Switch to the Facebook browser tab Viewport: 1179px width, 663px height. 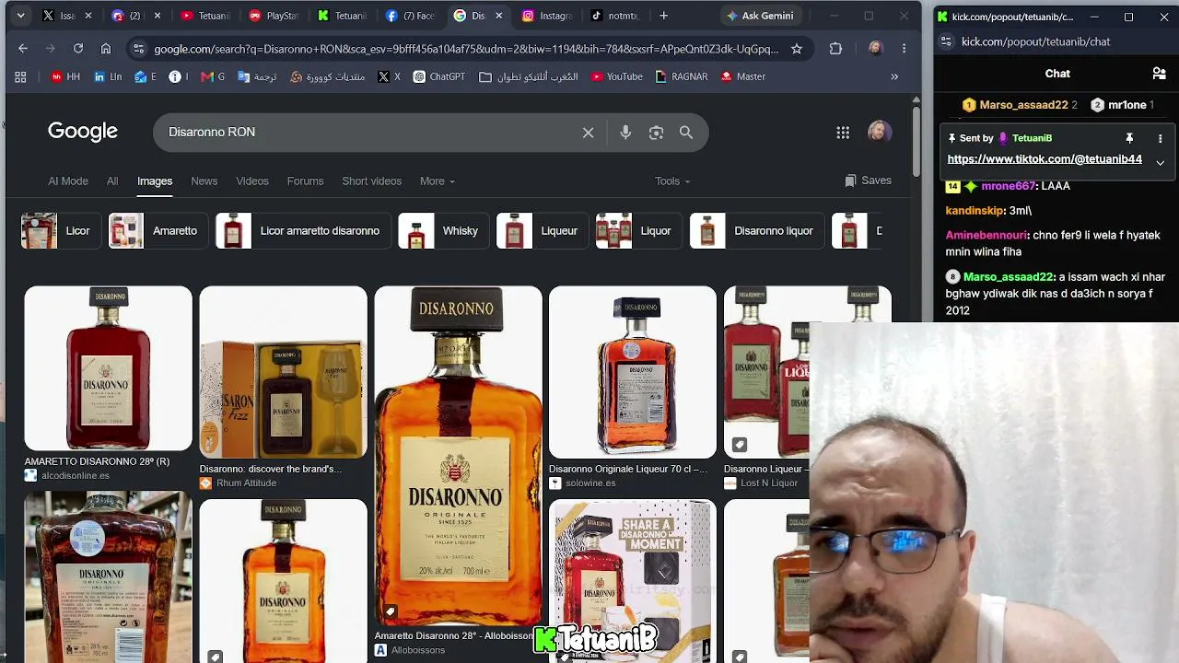pos(410,16)
